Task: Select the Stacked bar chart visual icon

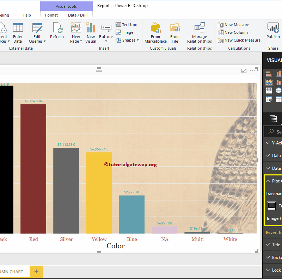Action: tap(269, 73)
